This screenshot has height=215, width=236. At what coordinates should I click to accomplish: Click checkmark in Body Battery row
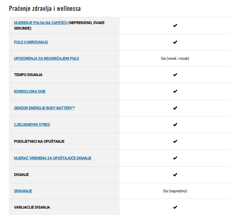pyautogui.click(x=175, y=108)
